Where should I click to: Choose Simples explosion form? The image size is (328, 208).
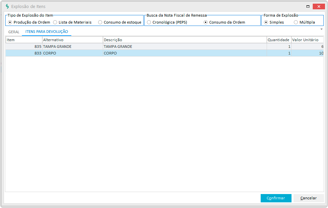[x=266, y=22]
